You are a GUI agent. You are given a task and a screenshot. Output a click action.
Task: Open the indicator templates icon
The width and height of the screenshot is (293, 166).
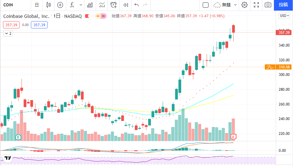102,5
